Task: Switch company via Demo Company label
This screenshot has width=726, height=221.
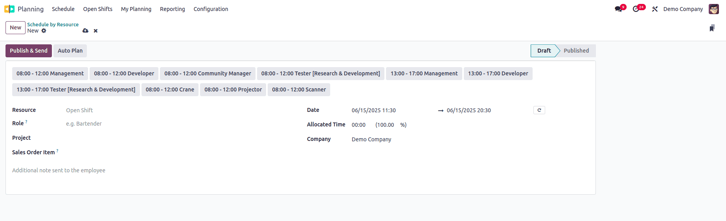Action: coord(683,9)
